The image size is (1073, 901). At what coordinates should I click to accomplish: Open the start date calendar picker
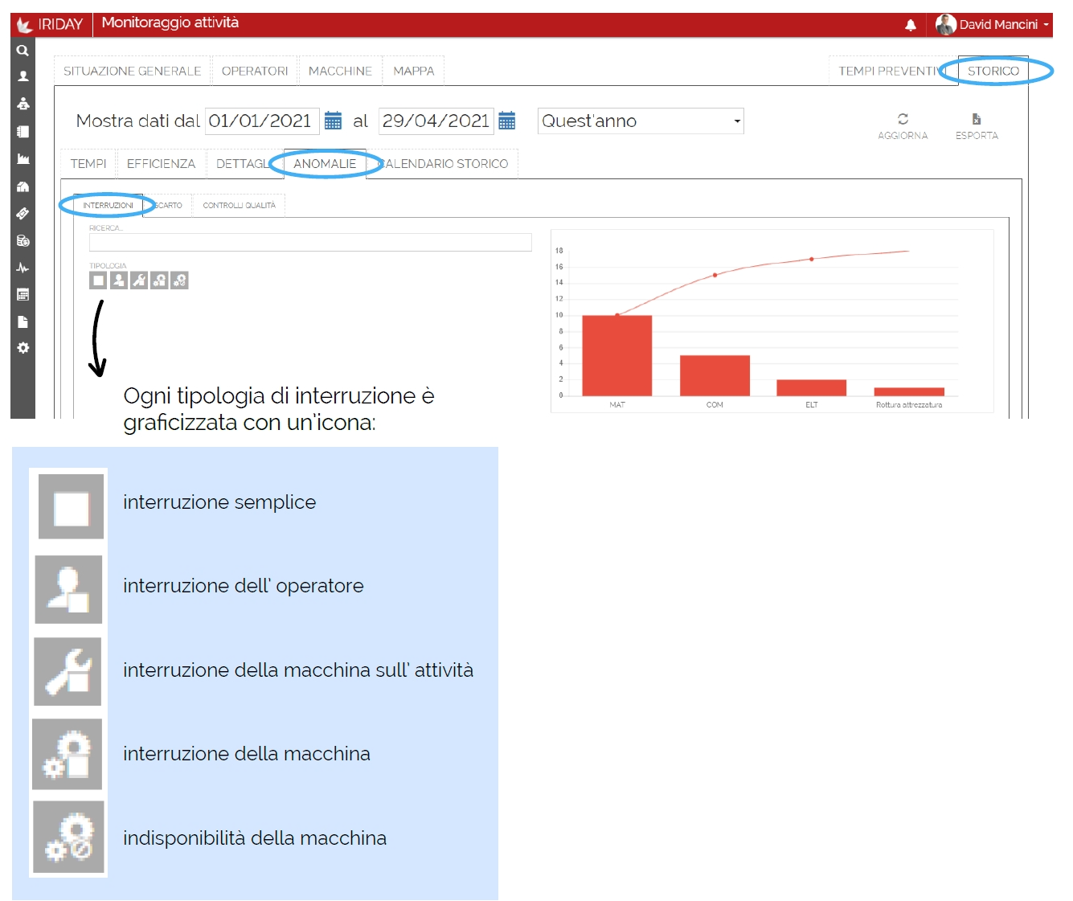pos(333,121)
